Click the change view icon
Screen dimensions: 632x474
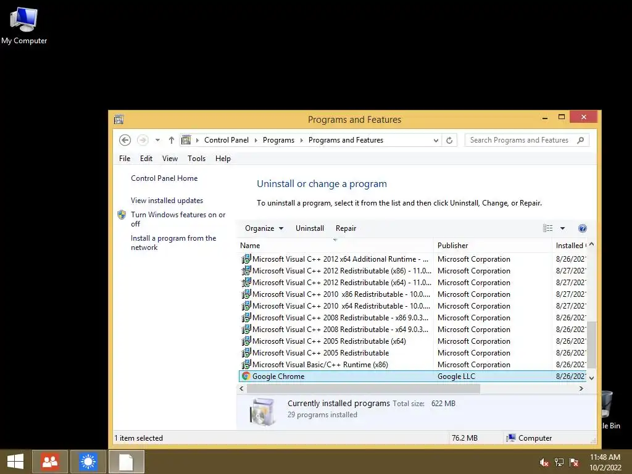(548, 228)
